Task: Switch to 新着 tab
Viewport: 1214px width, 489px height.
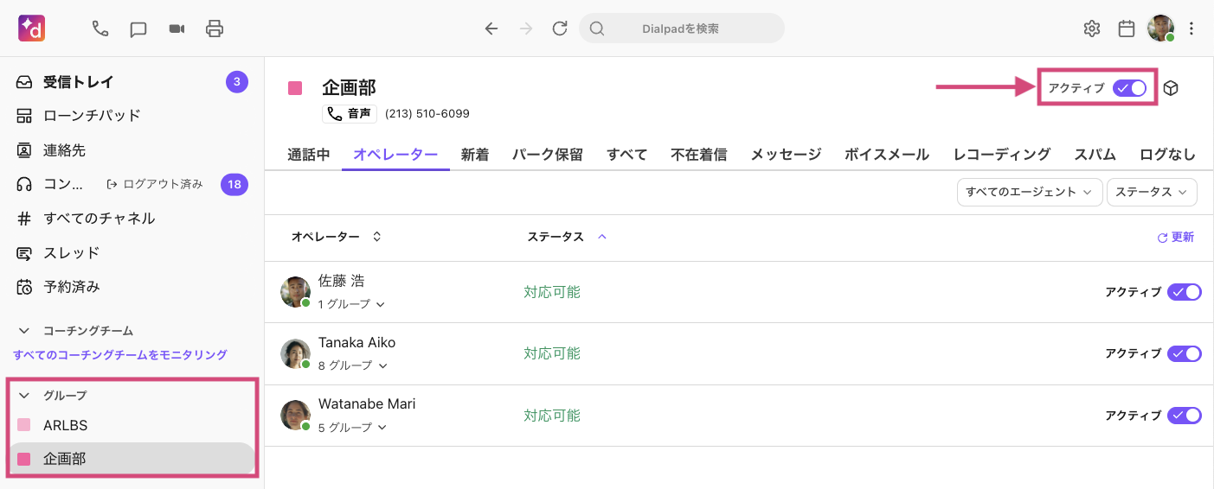Action: pyautogui.click(x=475, y=155)
